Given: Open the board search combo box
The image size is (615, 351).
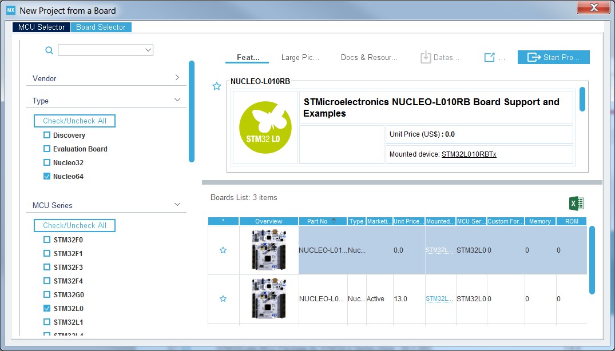Looking at the screenshot, I should coord(105,50).
